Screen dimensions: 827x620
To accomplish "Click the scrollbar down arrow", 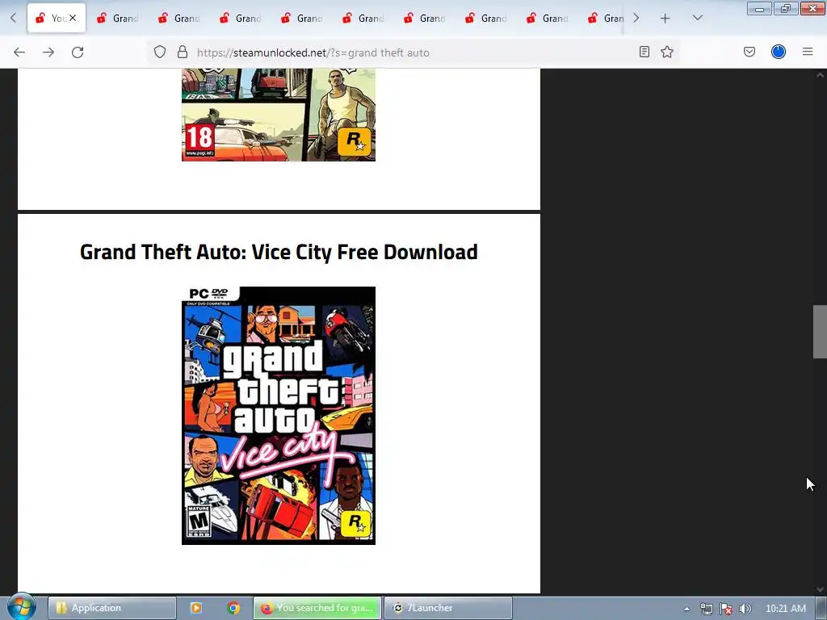I will pos(820,589).
